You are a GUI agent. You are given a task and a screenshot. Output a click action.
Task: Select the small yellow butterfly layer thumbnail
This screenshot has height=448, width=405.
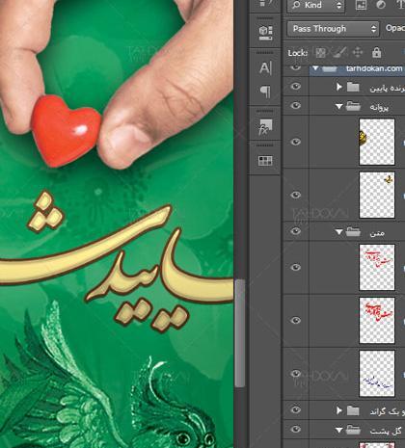click(377, 195)
